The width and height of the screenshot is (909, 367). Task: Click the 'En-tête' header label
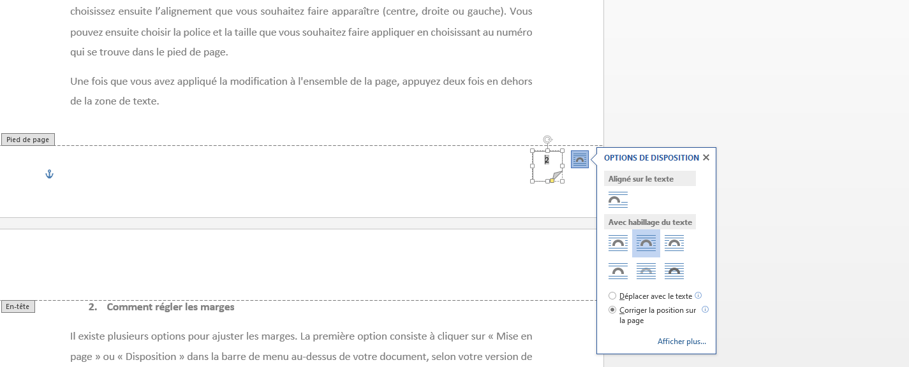18,306
